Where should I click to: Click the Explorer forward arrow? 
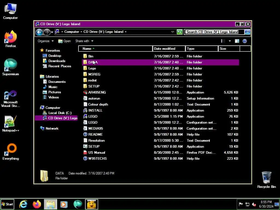coord(47,32)
